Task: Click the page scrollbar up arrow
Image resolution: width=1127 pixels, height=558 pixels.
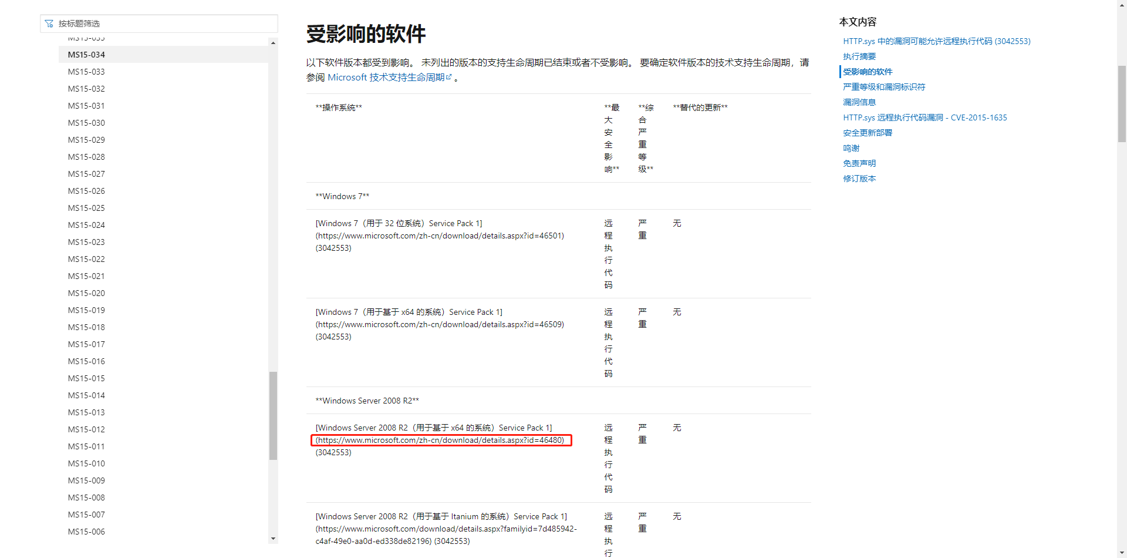Action: 1122,5
